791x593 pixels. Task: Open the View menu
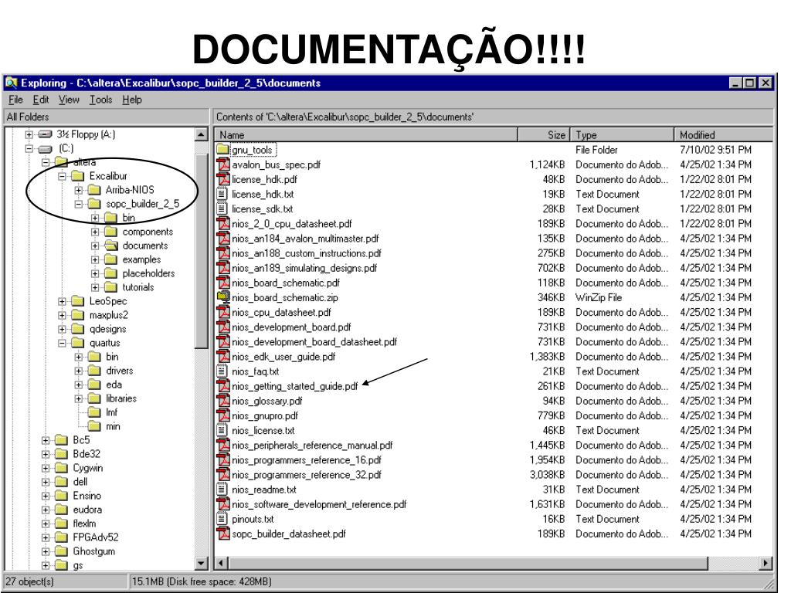69,100
